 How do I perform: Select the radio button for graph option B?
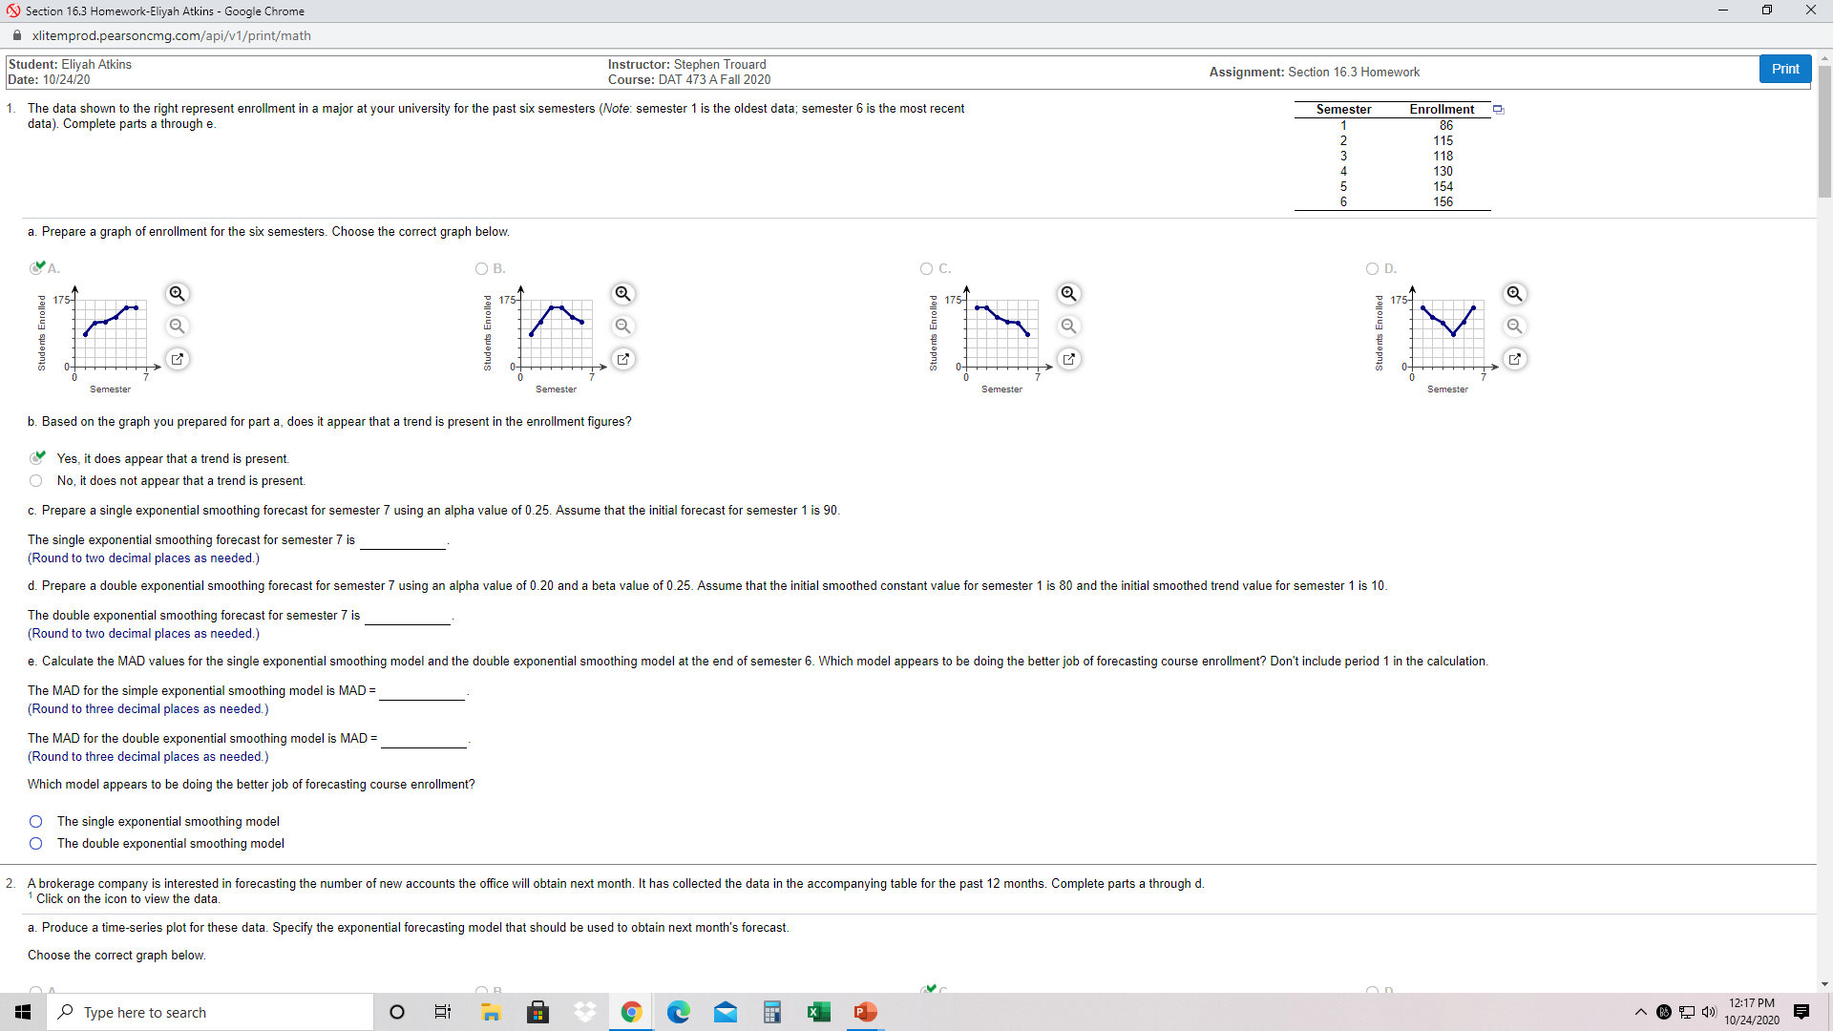pos(482,268)
